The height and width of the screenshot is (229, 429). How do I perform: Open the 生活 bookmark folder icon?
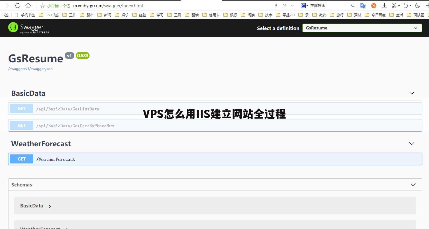pos(392,15)
